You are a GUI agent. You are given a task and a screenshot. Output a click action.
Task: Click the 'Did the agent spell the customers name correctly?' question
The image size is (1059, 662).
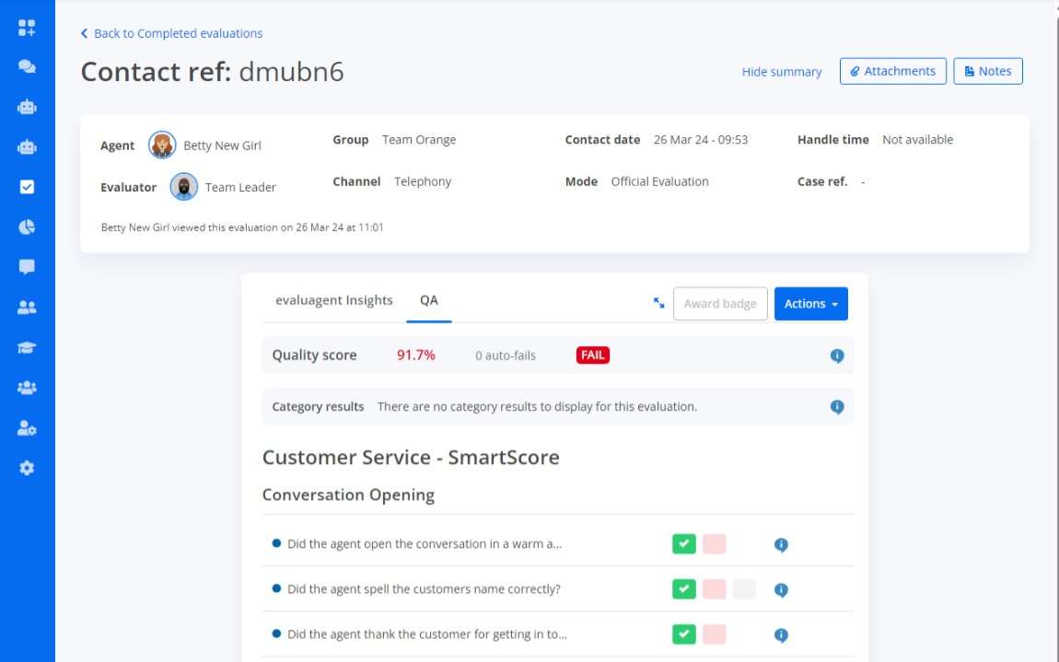[425, 589]
